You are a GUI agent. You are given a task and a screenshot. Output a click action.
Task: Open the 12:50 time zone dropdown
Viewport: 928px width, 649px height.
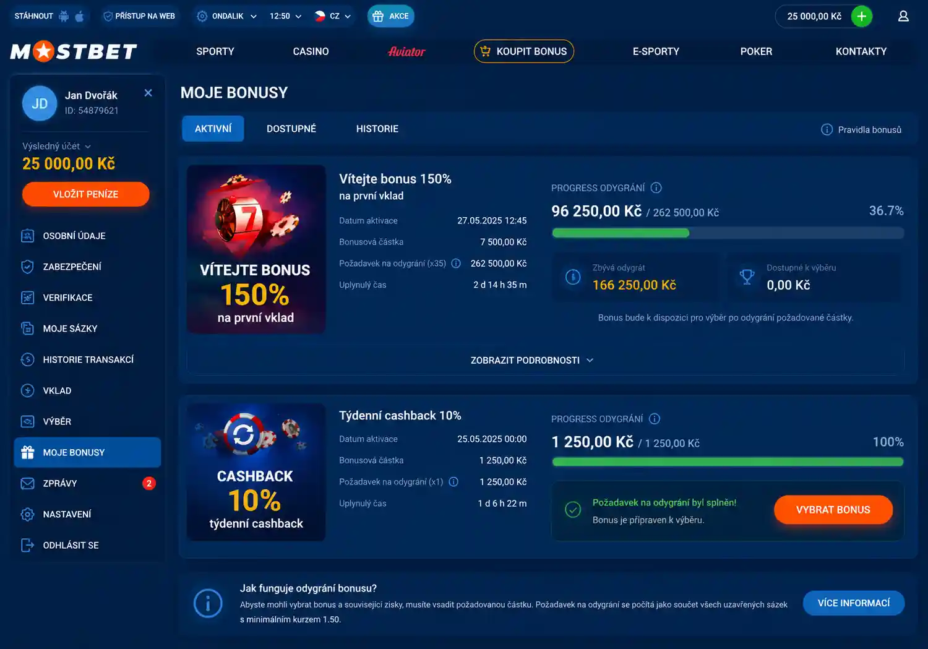285,16
